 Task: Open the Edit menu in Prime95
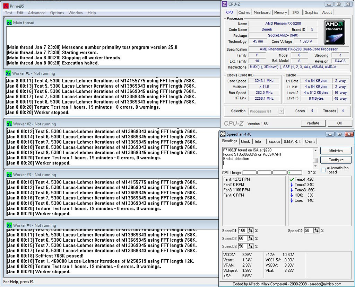20,13
